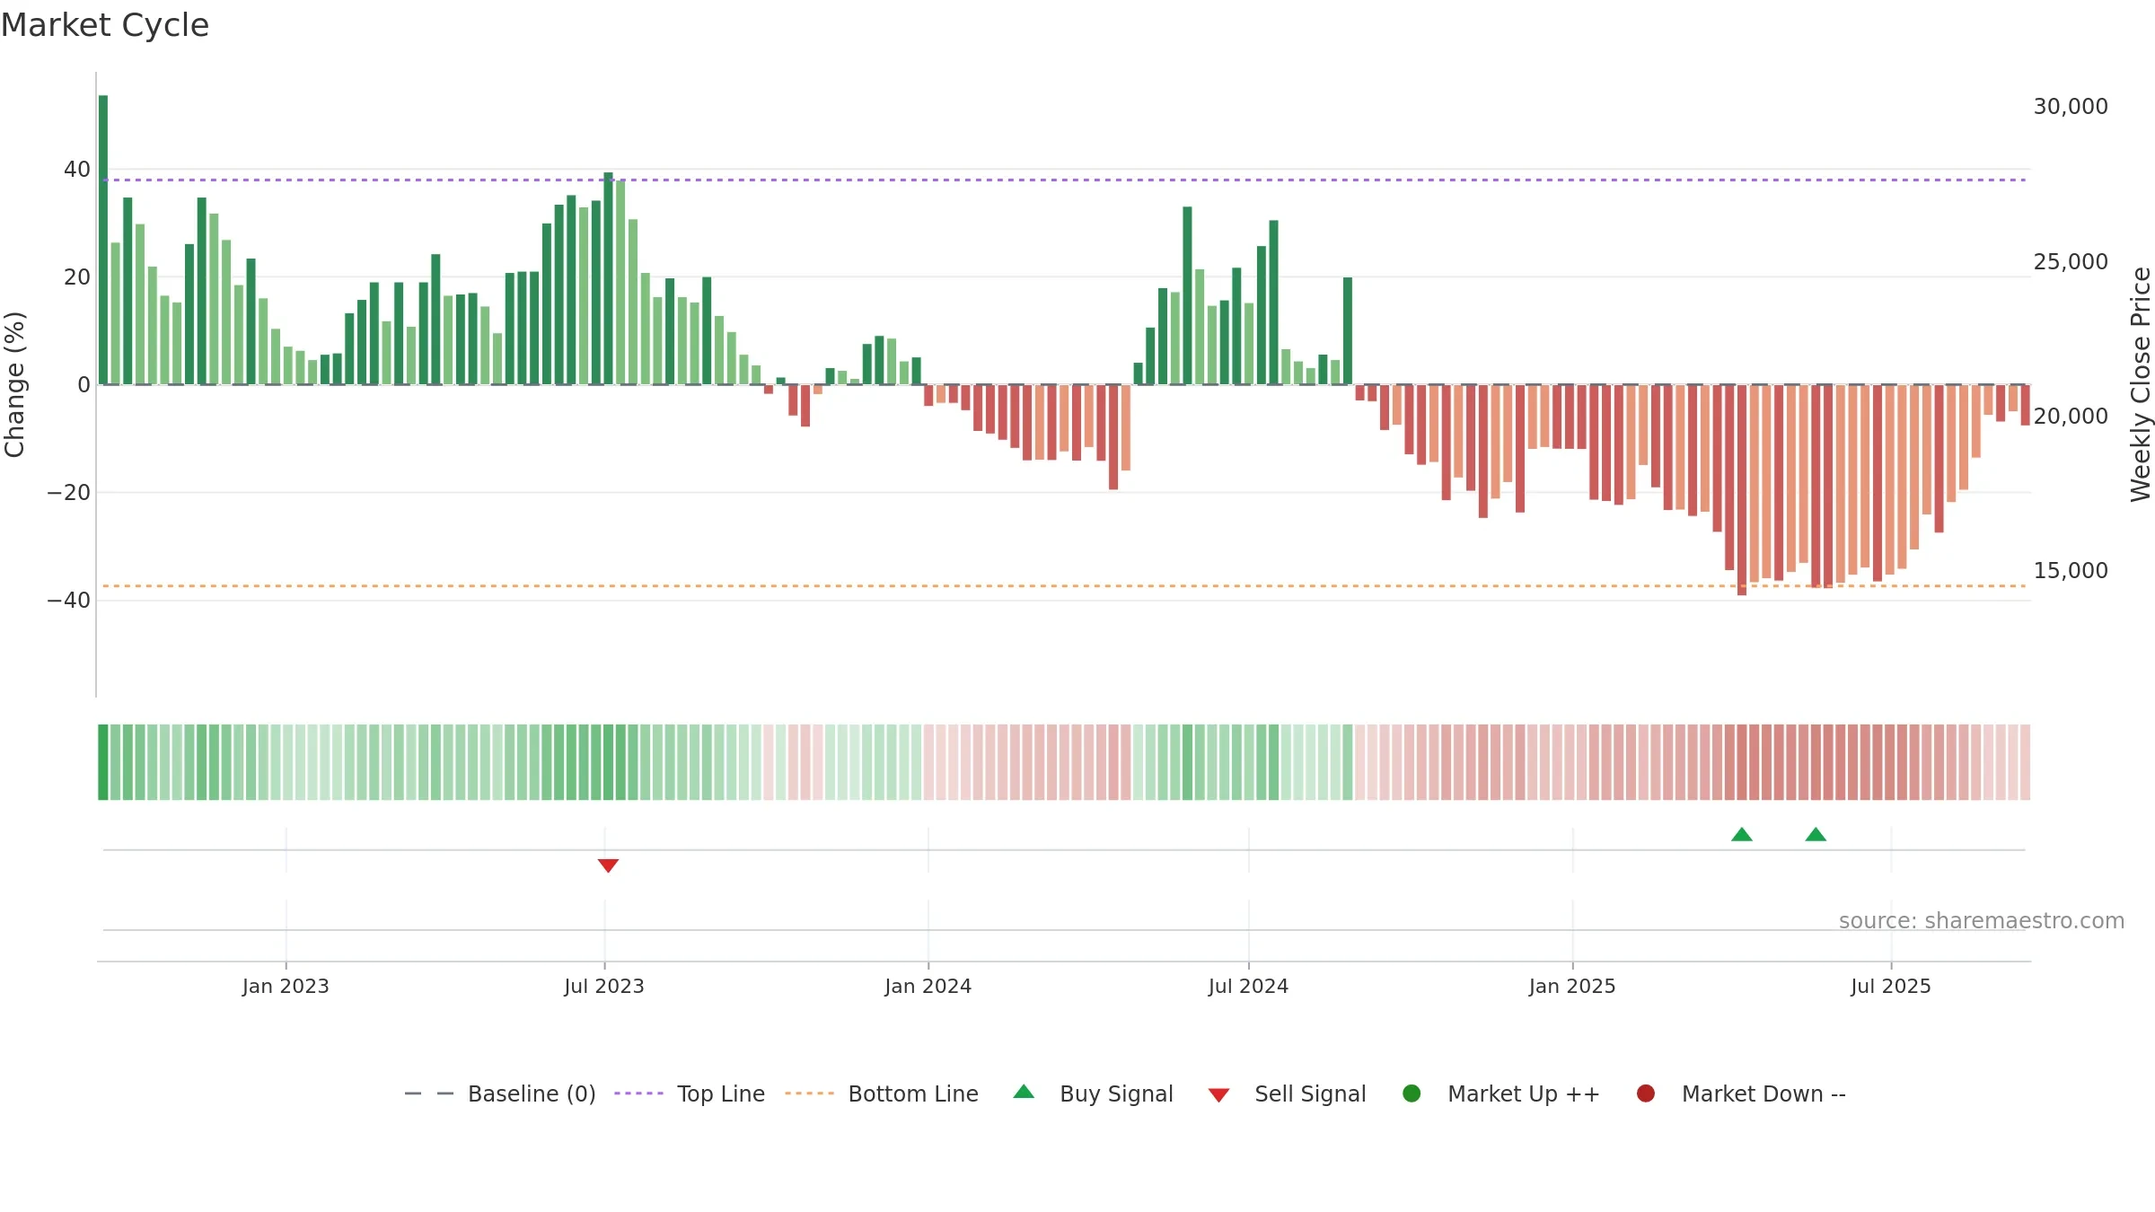Viewport: 2155px width, 1212px height.
Task: Click the orange dotted Bottom Line legend sample
Action: click(809, 1093)
